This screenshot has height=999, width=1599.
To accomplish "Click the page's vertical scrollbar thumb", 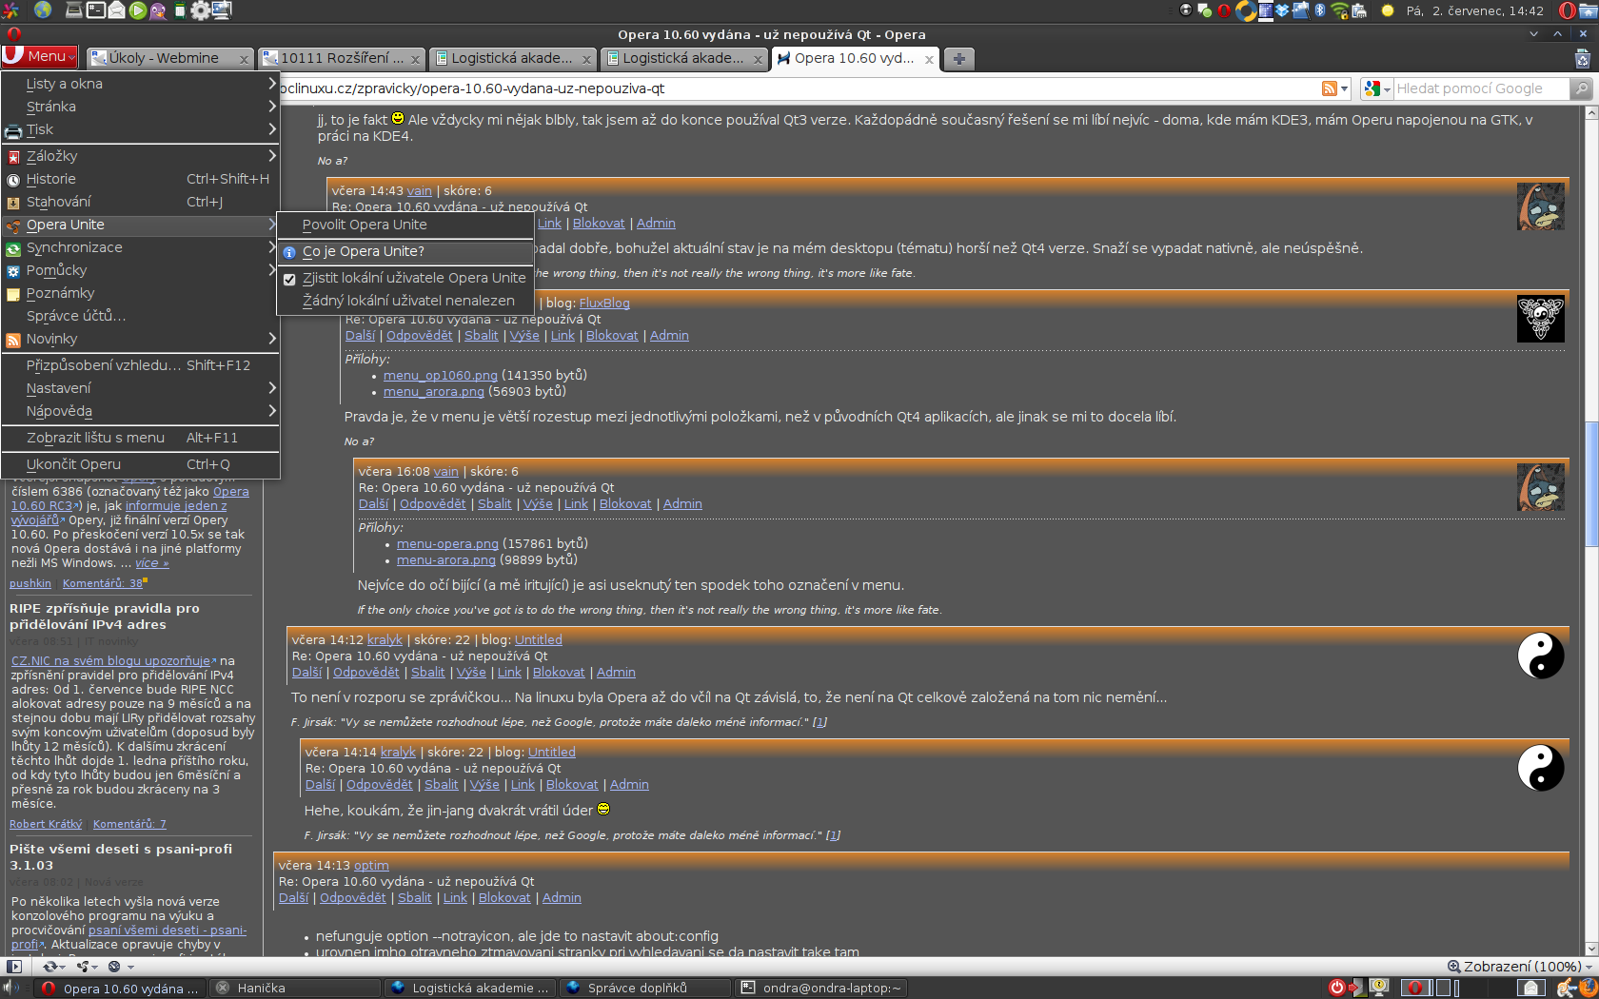I will click(x=1591, y=483).
